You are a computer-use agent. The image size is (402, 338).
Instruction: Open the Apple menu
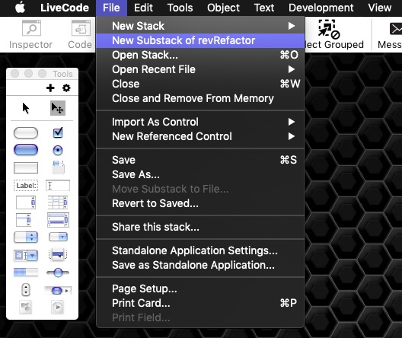[20, 8]
